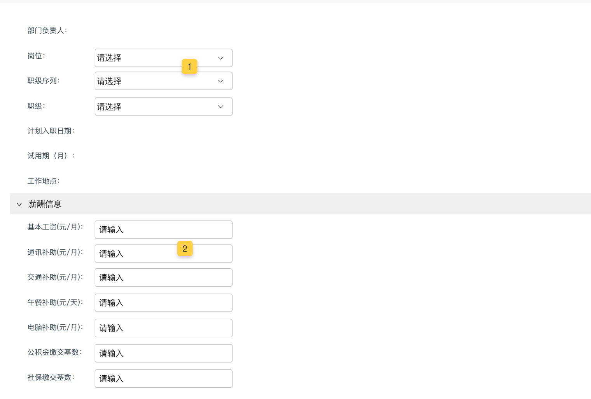This screenshot has height=399, width=591.
Task: Focus the 社保缴交基数 input field
Action: tap(163, 379)
